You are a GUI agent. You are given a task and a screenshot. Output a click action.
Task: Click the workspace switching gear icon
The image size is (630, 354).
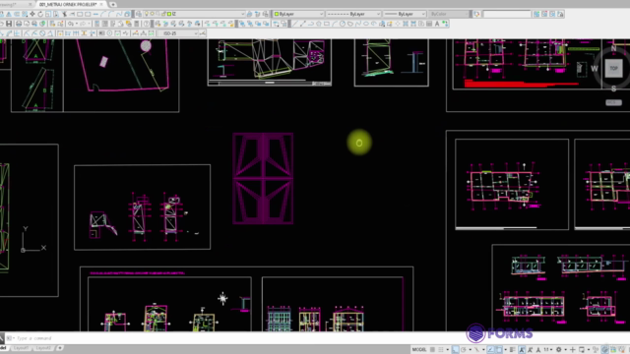point(558,350)
